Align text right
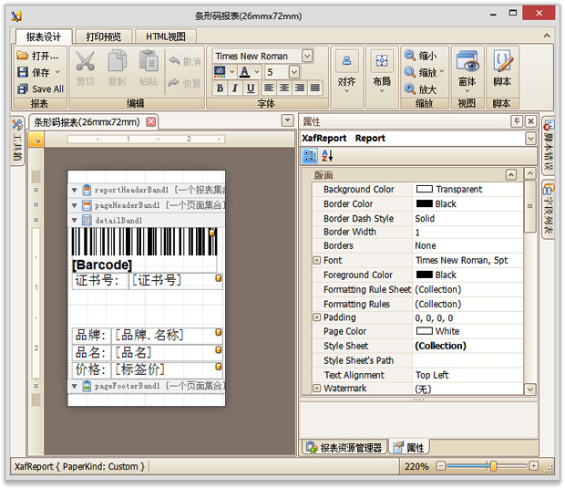 (300, 88)
